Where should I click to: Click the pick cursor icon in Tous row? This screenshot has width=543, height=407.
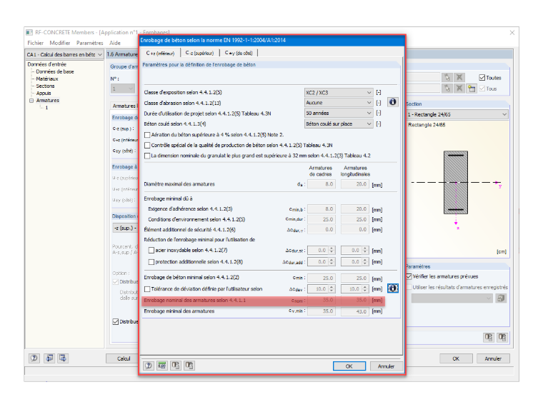447,89
